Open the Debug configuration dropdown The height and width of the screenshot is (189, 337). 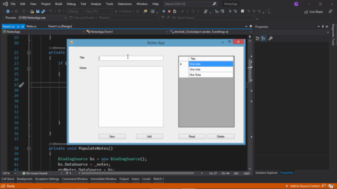(76, 12)
